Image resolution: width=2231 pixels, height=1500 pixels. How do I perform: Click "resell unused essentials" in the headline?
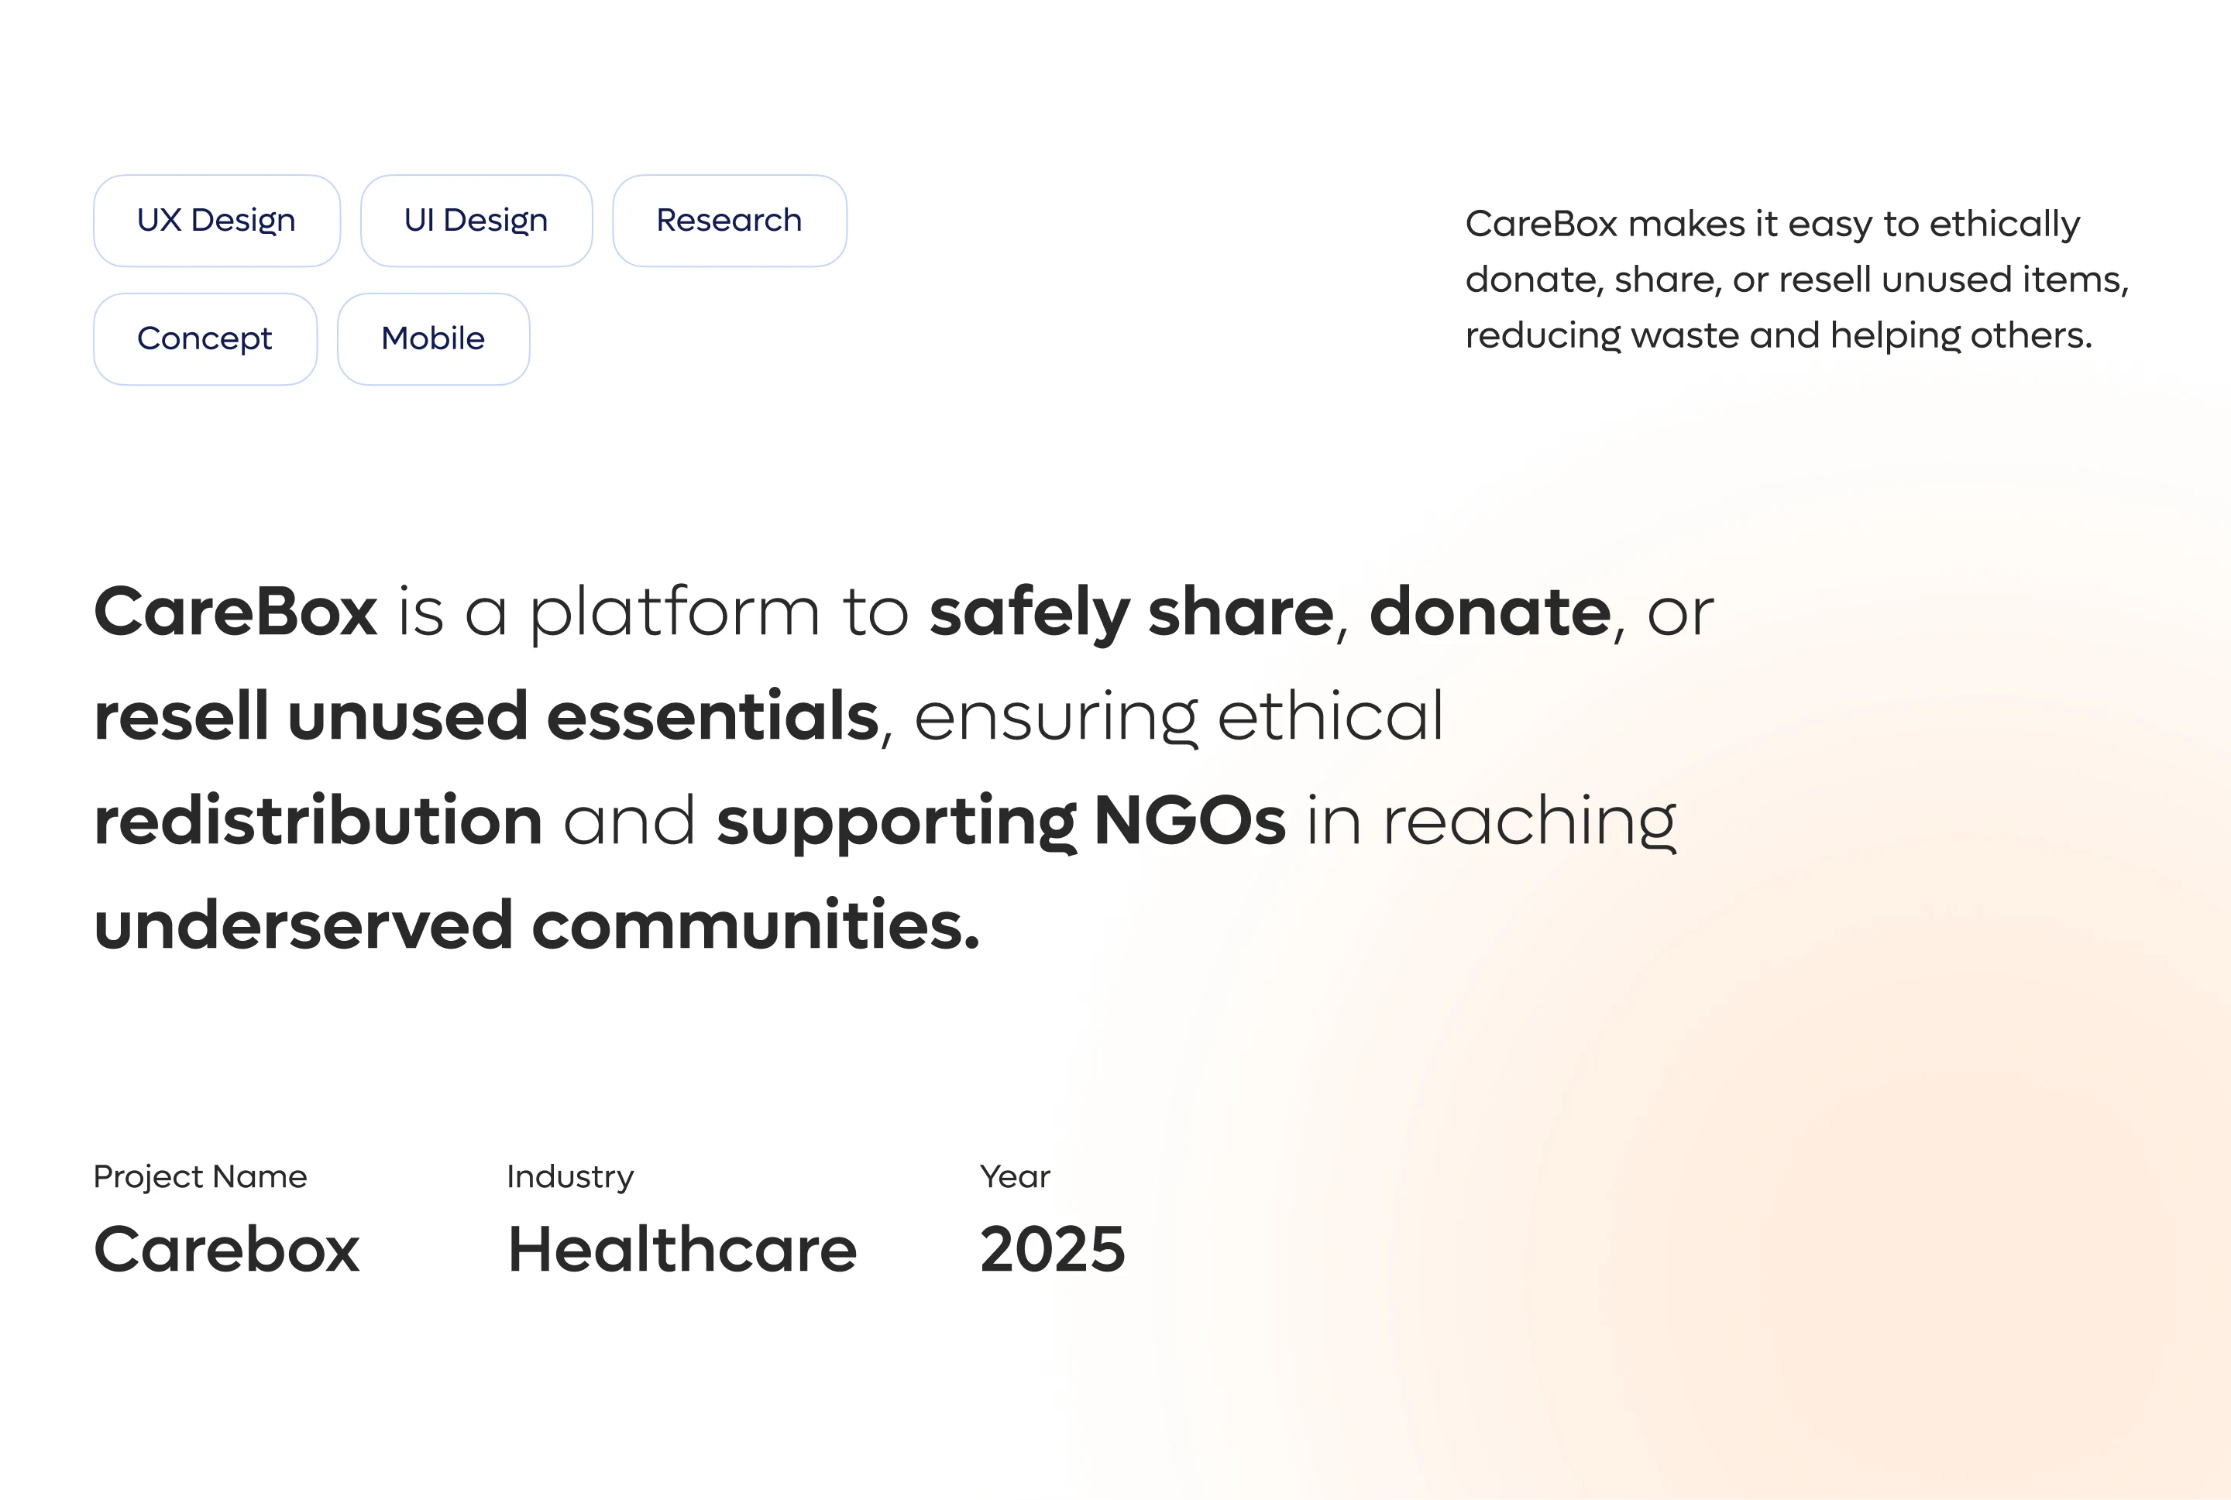pos(486,716)
